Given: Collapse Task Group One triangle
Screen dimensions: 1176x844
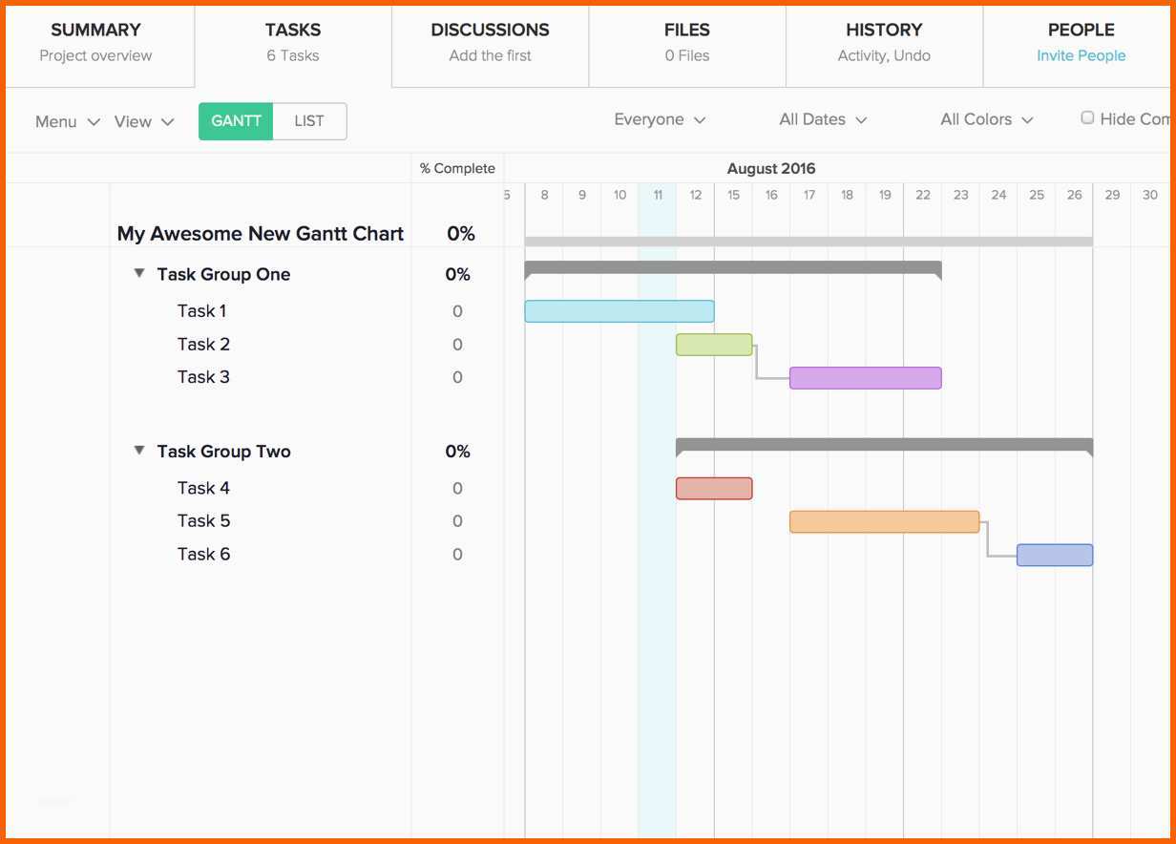Looking at the screenshot, I should [139, 273].
